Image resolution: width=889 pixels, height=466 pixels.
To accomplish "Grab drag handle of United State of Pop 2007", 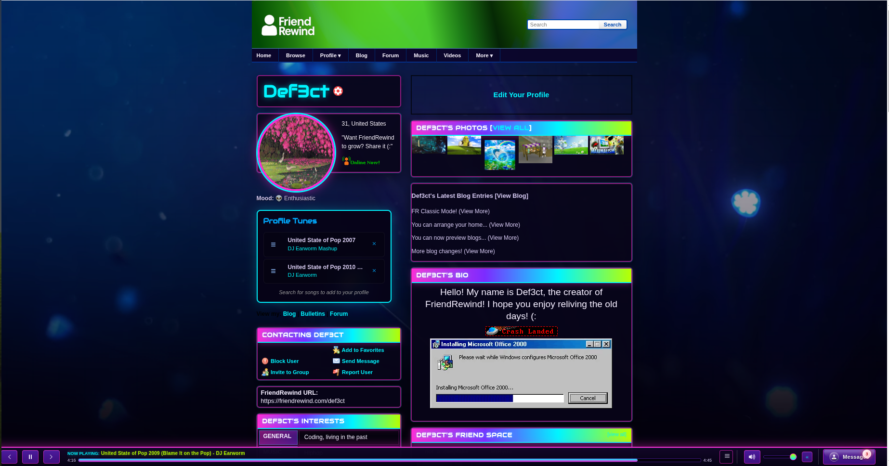I will click(273, 245).
